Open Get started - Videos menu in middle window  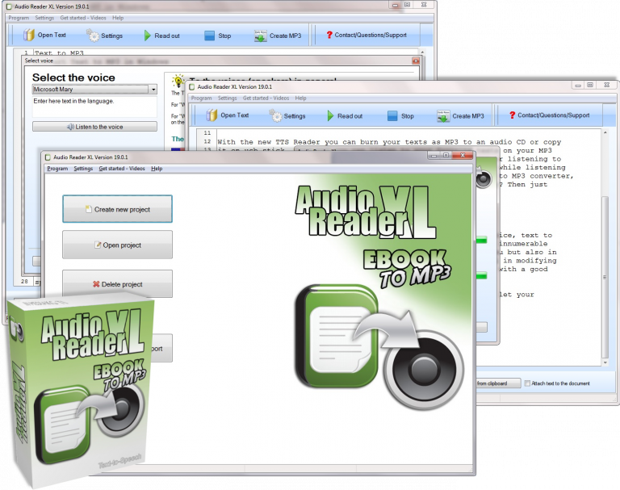point(266,98)
